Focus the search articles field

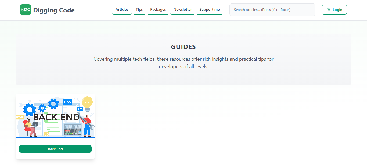[x=272, y=10]
